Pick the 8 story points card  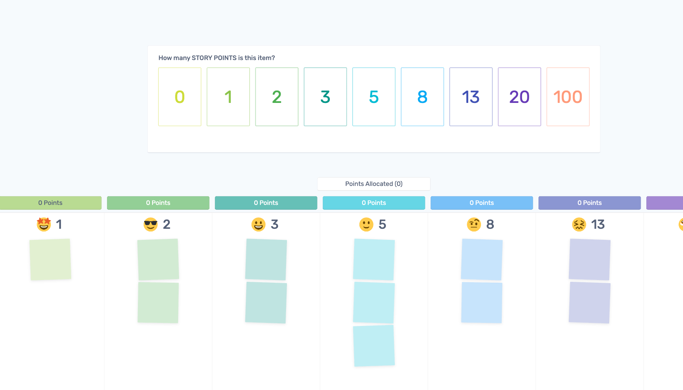(x=423, y=97)
